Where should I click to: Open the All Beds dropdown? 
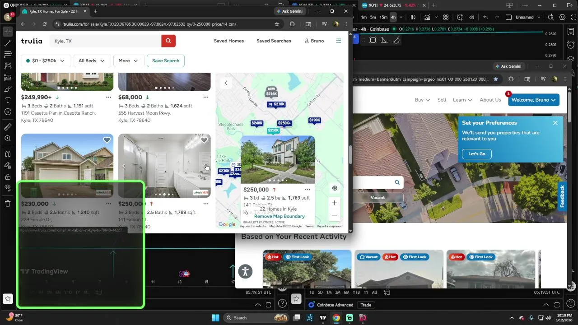click(91, 60)
